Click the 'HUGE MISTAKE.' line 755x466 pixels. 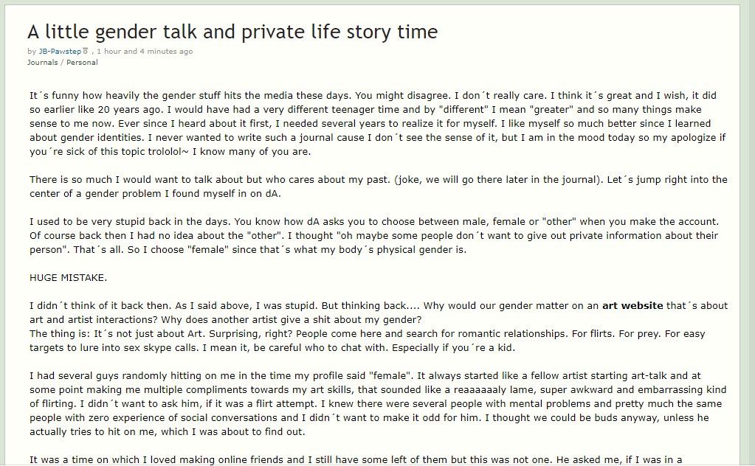69,278
